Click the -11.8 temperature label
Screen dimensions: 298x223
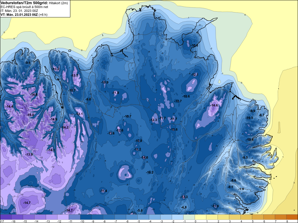coord(115,93)
